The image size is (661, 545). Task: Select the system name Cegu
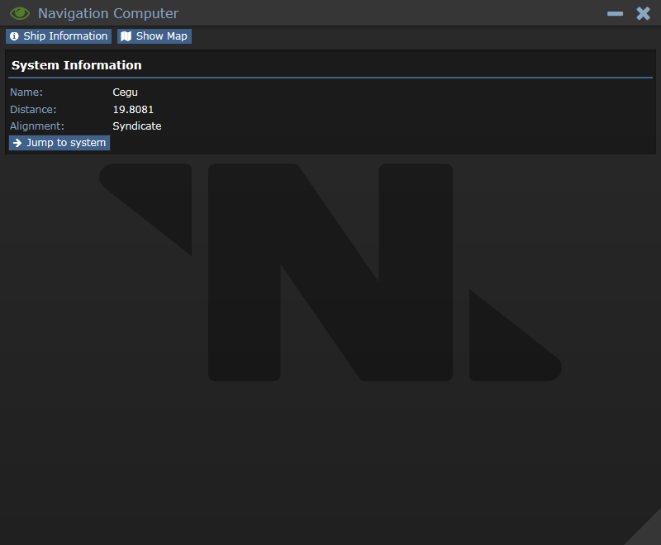tap(126, 92)
